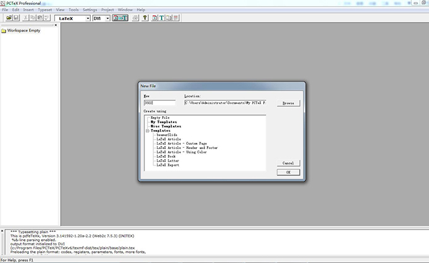
Task: Click the New file name field
Action: point(159,103)
